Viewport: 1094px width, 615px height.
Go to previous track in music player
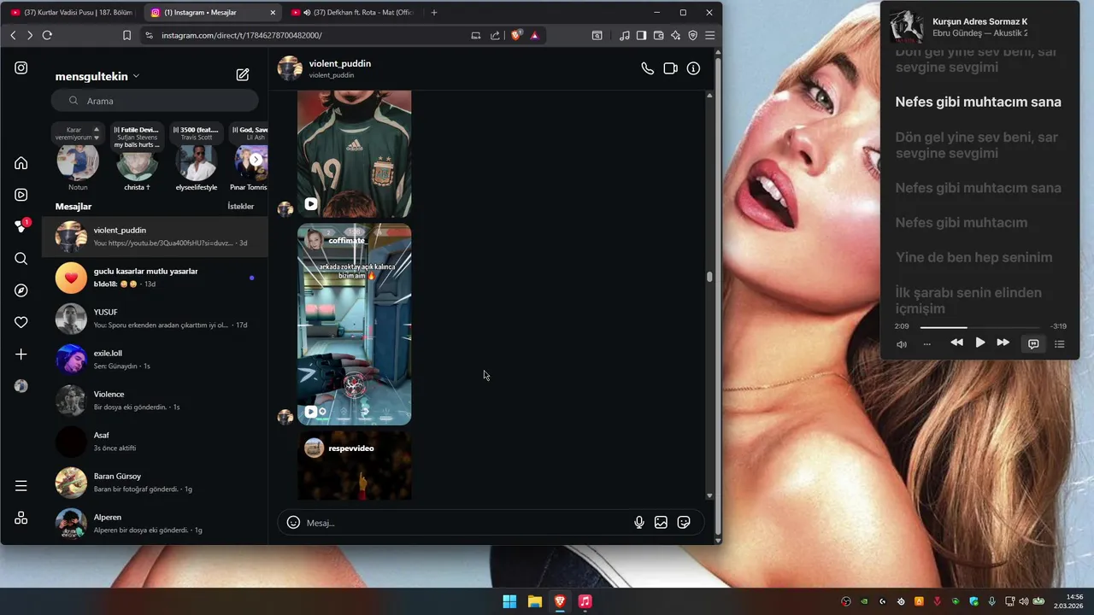pyautogui.click(x=956, y=343)
